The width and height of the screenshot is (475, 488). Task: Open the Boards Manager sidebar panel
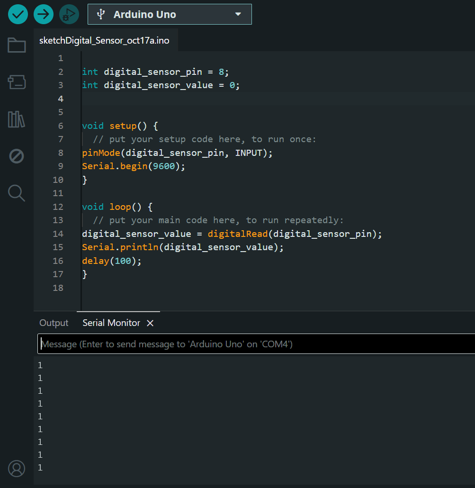point(17,82)
